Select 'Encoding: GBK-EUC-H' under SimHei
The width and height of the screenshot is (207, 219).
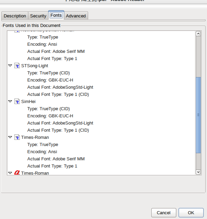pos(50,116)
